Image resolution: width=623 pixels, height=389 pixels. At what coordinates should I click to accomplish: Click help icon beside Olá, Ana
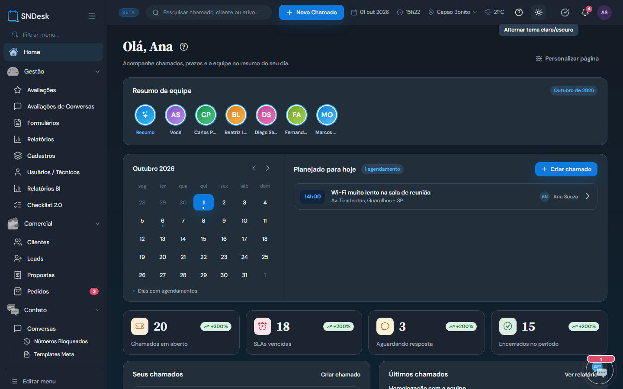coord(184,47)
